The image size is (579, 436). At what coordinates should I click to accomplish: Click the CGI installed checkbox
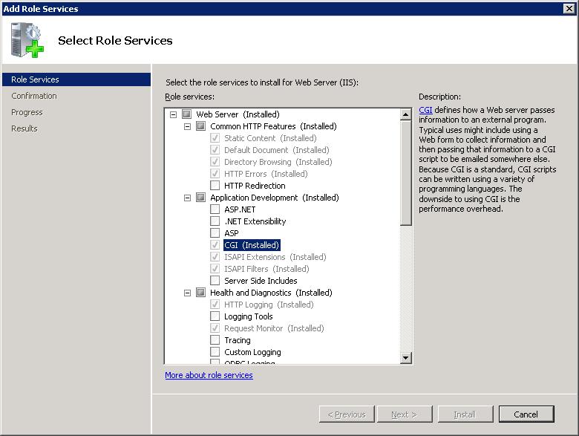[x=215, y=244]
